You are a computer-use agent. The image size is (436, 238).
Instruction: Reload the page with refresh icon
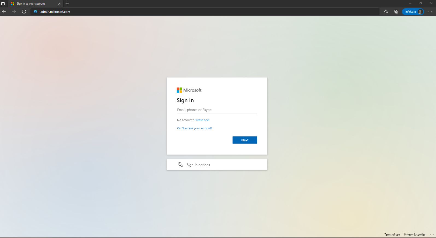click(24, 11)
